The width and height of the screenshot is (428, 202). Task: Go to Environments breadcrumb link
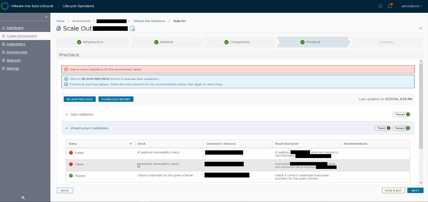(81, 21)
